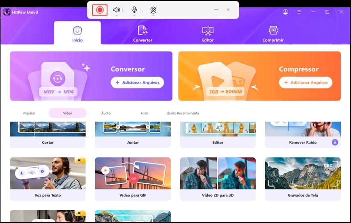The image size is (351, 223).
Task: Open the Remover Ruído tool card
Action: point(303,135)
